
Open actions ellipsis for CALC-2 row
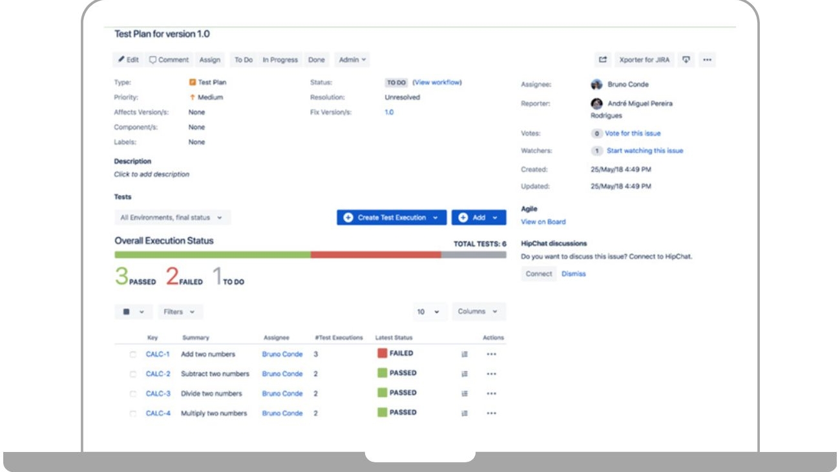(491, 374)
